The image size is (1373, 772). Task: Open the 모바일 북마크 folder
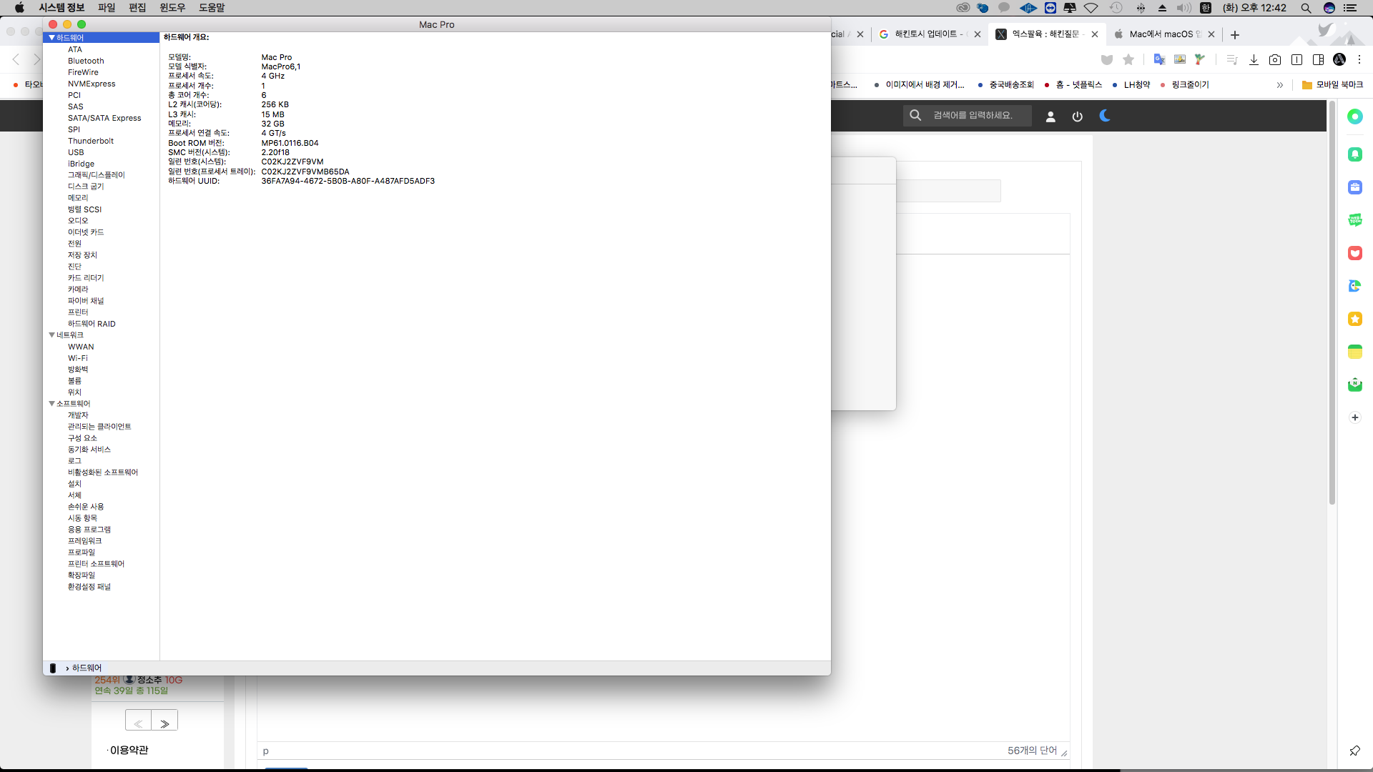(1333, 85)
